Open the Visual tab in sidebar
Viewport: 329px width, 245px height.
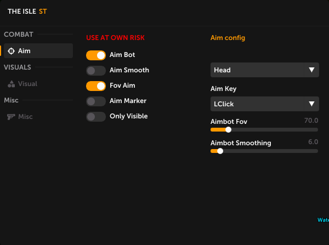(27, 84)
